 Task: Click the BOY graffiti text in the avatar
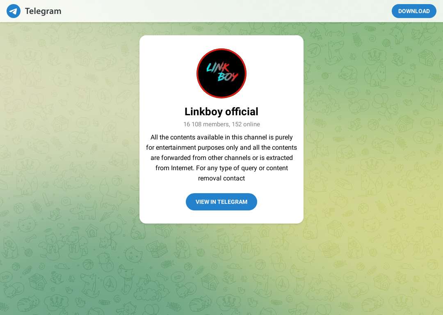point(228,76)
